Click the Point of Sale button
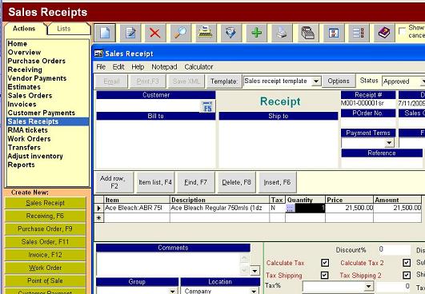This screenshot has width=425, height=294. pyautogui.click(x=46, y=280)
